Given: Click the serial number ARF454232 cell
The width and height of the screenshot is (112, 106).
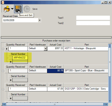Looking at the screenshot, I should click(20, 58).
